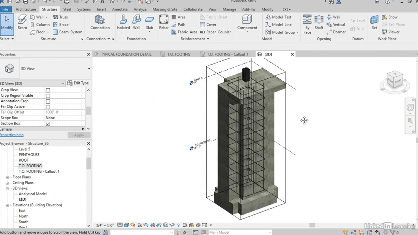Open the work plane Viewer
This screenshot has height=235, width=418.
click(x=391, y=32)
